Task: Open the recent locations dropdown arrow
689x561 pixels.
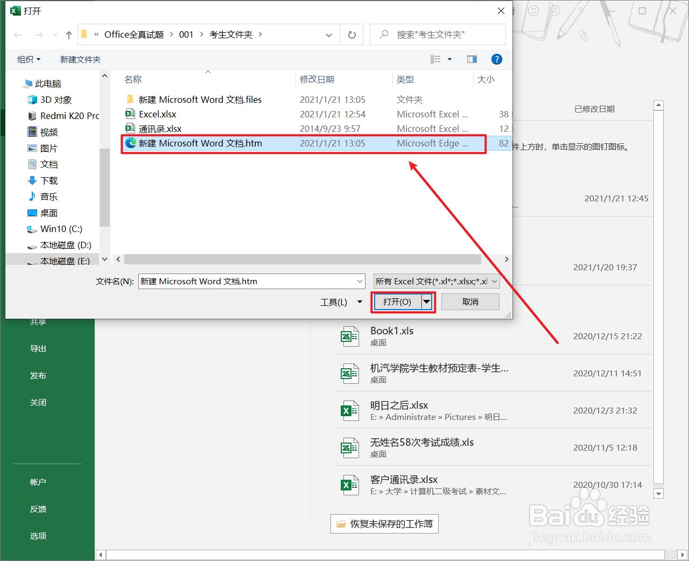Action: click(55, 35)
